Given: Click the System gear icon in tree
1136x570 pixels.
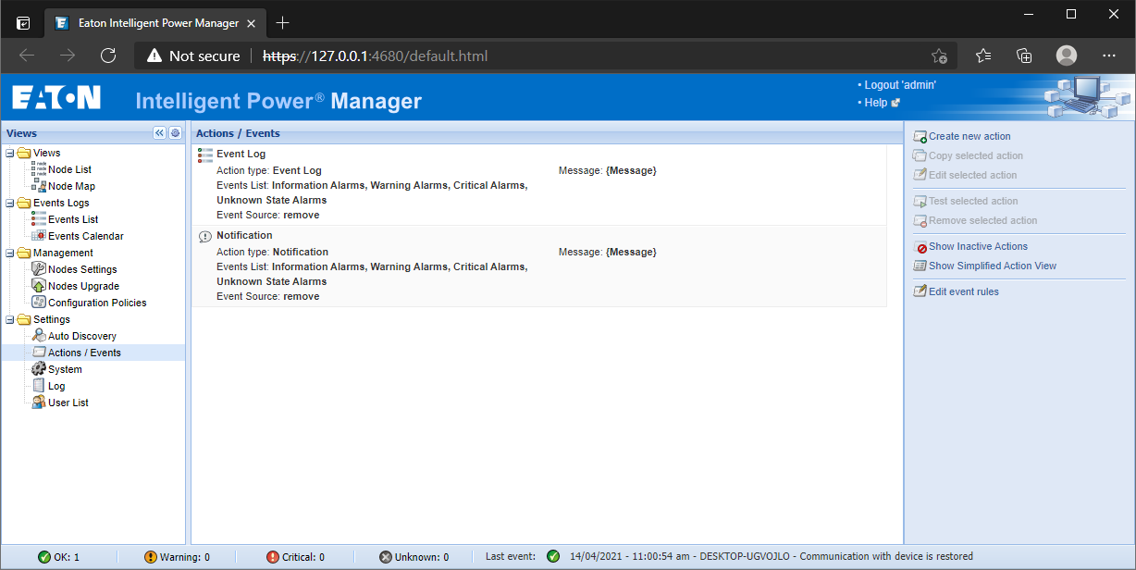Looking at the screenshot, I should pyautogui.click(x=39, y=369).
